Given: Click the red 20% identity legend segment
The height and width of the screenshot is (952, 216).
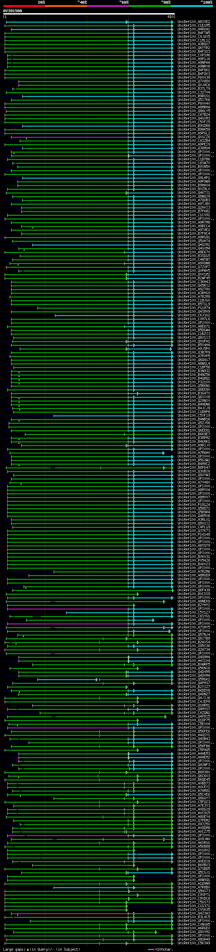Looking at the screenshot, I should click(24, 6).
